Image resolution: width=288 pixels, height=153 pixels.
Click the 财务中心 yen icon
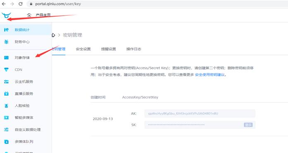point(6,42)
